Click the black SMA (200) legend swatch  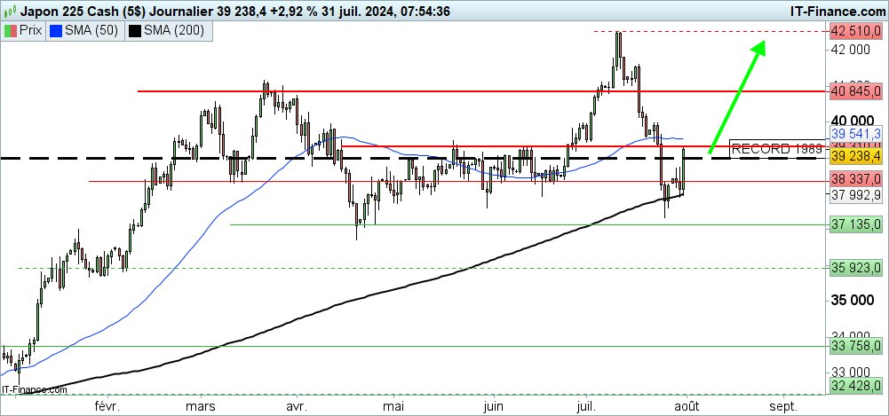click(134, 31)
